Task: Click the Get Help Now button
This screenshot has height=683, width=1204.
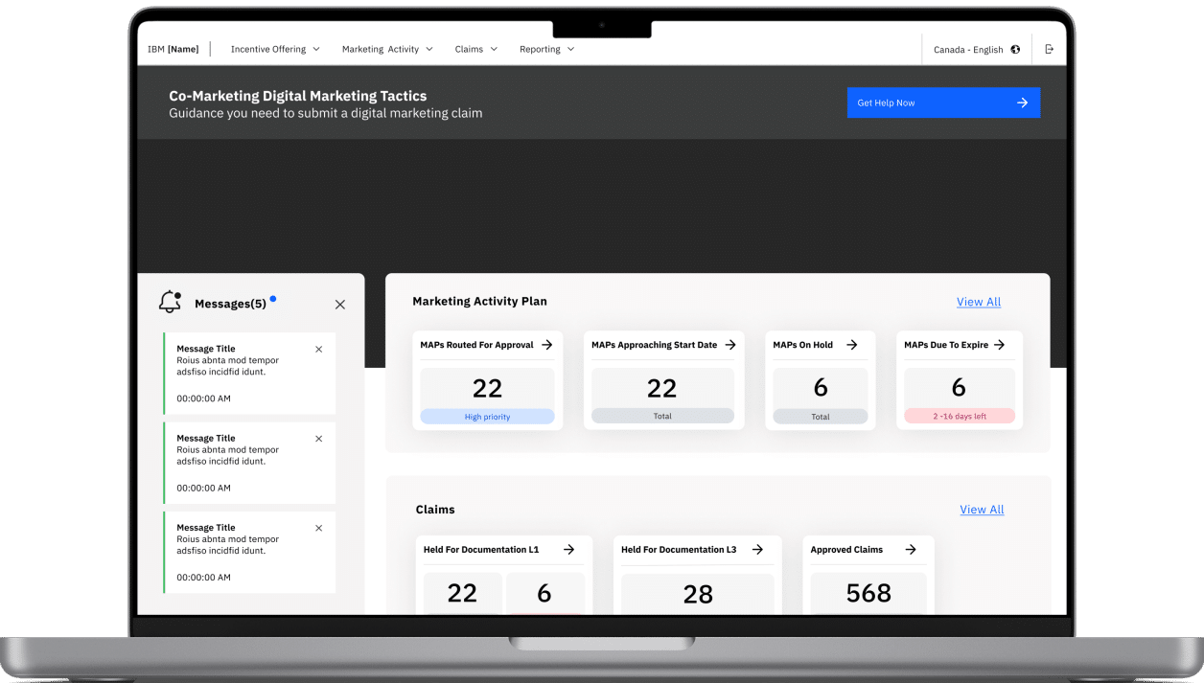Action: (x=943, y=102)
